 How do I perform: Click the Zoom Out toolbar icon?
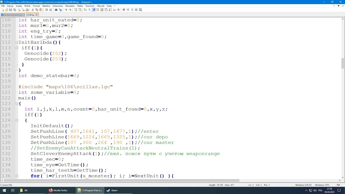click(x=70, y=10)
